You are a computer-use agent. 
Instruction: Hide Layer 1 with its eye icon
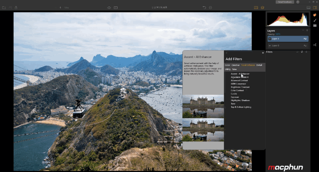tap(270, 39)
